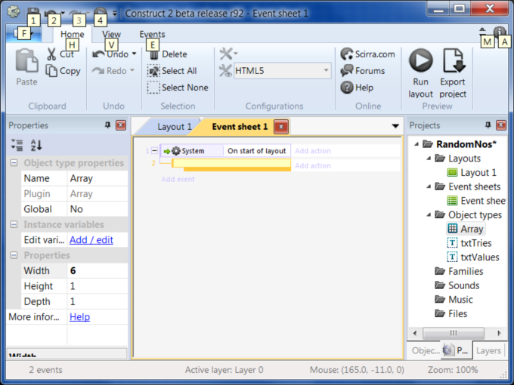Click Delete in the Selection group

169,54
